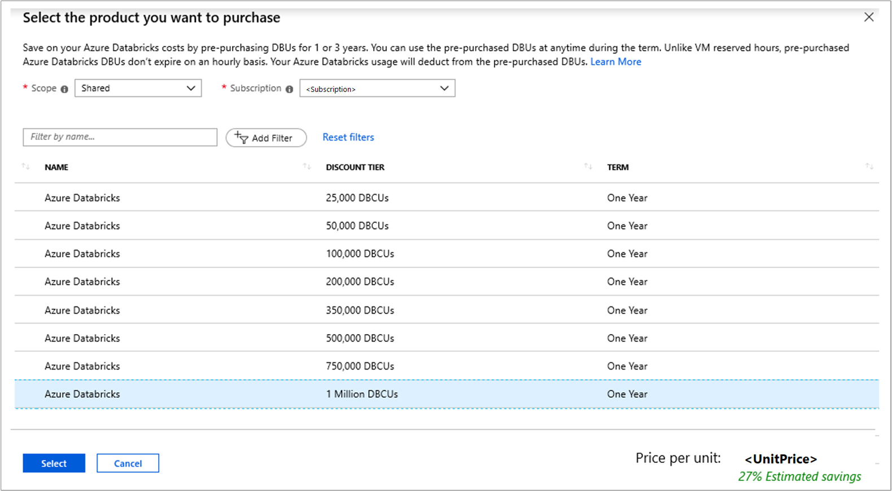Click the Scope info icon
Image resolution: width=892 pixels, height=491 pixels.
[64, 89]
